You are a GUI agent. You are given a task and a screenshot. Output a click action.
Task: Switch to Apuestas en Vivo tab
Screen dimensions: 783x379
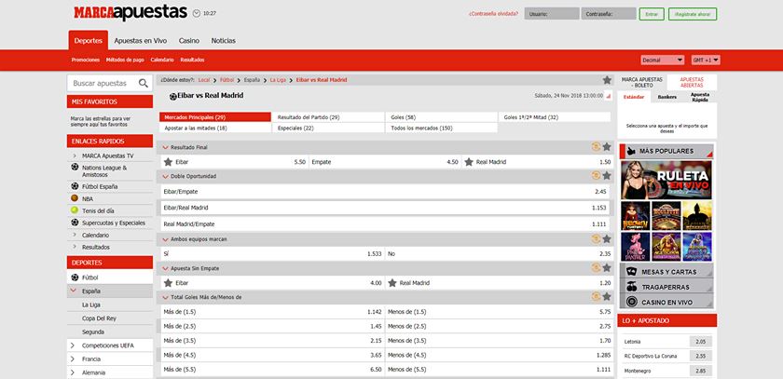pyautogui.click(x=141, y=40)
